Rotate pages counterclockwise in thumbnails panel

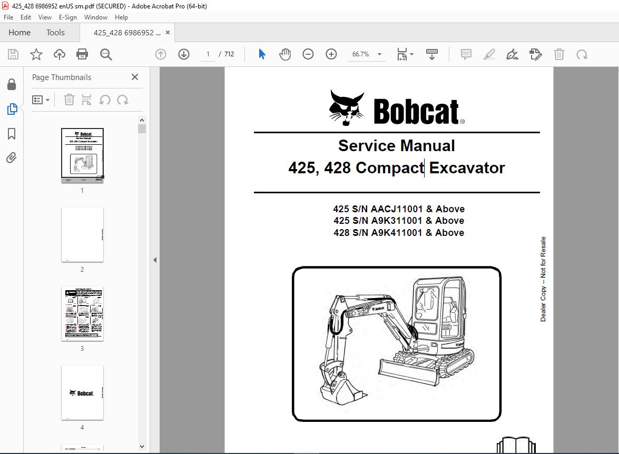click(x=105, y=100)
